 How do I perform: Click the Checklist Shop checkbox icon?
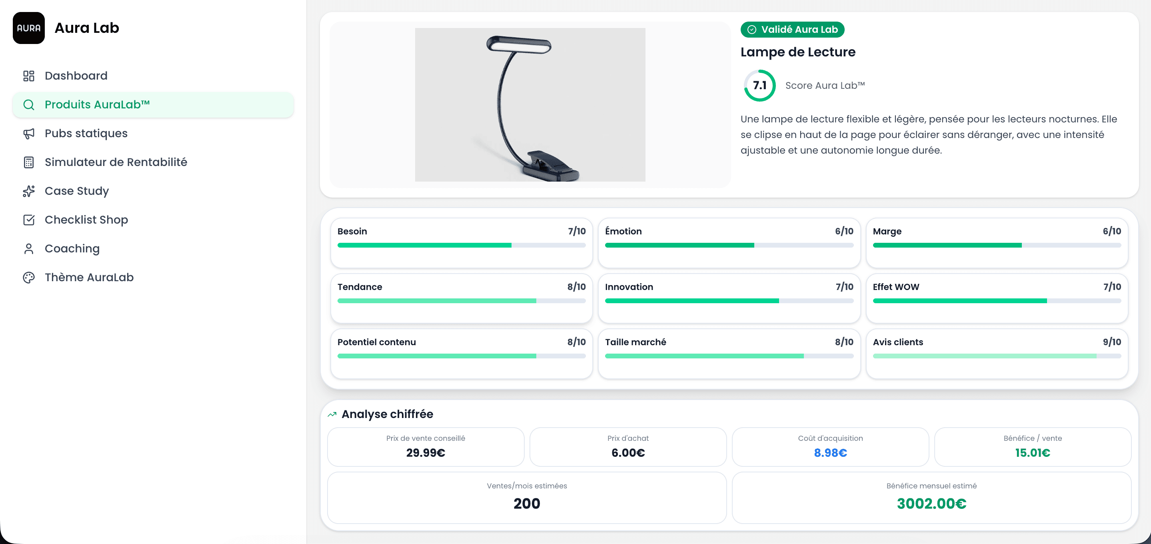[29, 220]
